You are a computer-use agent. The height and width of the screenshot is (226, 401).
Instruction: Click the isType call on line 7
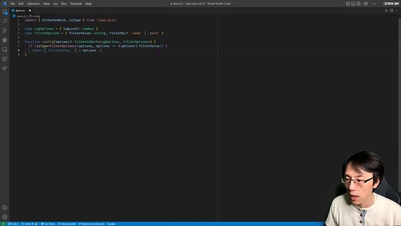(x=42, y=46)
